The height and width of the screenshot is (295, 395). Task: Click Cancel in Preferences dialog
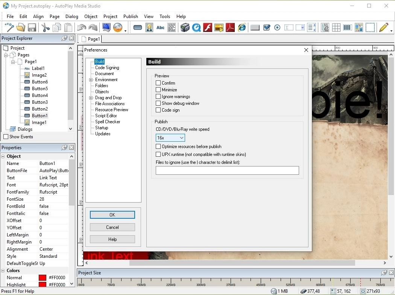pyautogui.click(x=112, y=227)
